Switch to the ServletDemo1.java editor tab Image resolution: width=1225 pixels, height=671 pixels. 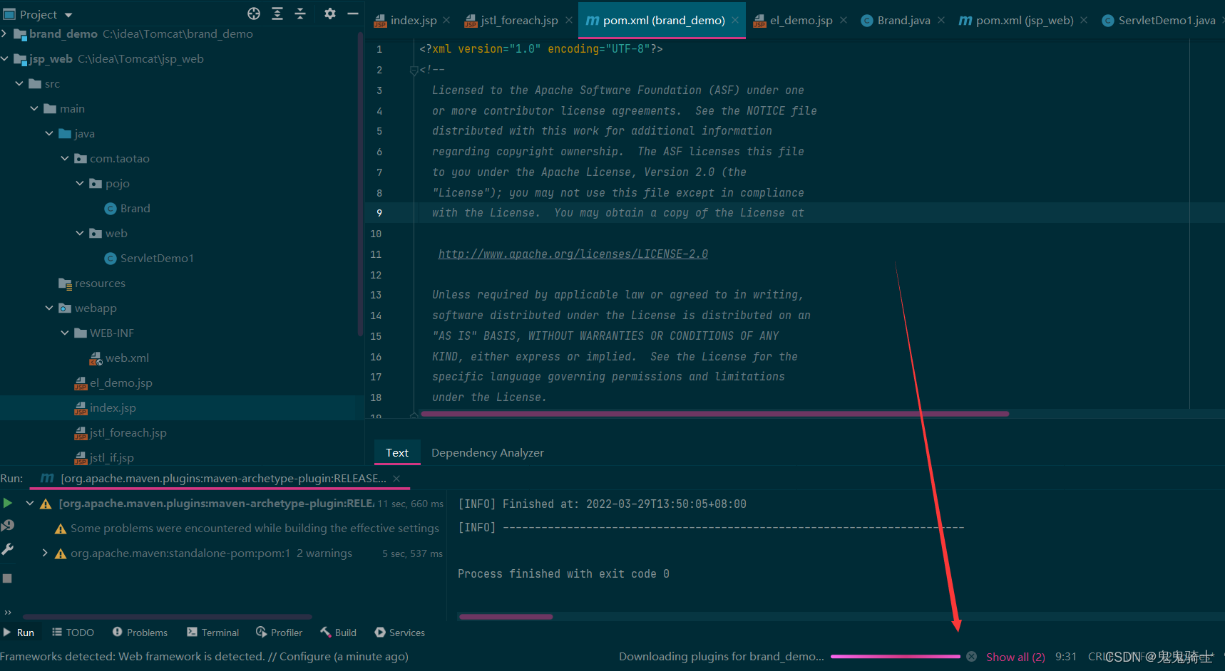tap(1159, 21)
